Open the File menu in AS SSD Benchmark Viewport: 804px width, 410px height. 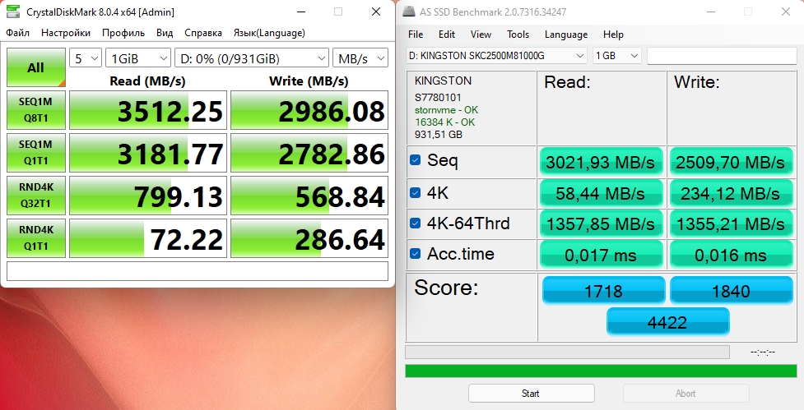tap(416, 35)
